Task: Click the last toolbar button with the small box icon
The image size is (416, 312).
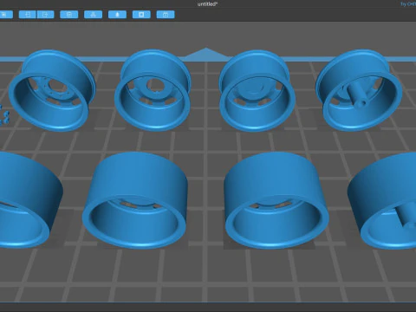Action: (x=166, y=15)
